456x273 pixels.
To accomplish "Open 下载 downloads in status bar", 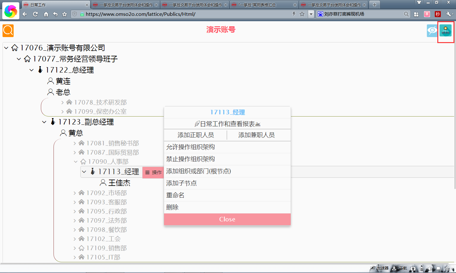I will click(400, 268).
